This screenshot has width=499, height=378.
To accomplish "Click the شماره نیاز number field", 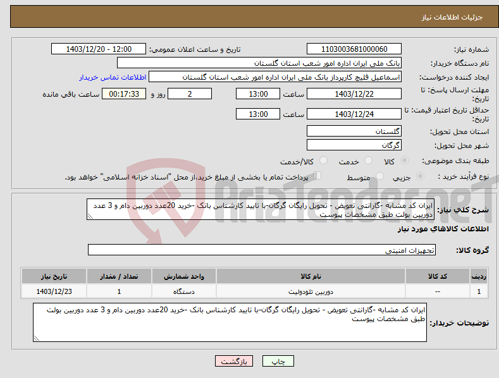I will 354,49.
